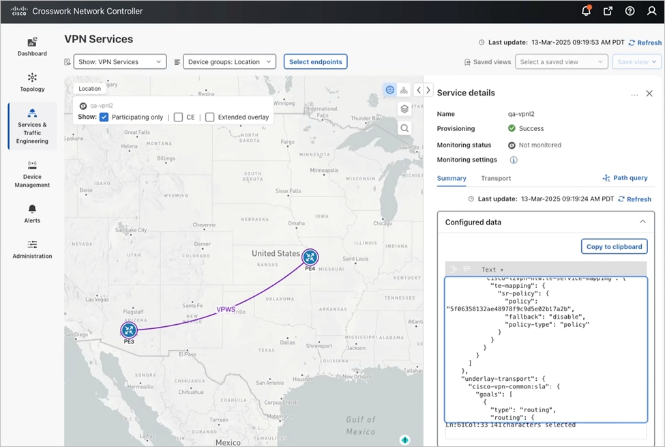Open notifications via the bell icon

(585, 11)
